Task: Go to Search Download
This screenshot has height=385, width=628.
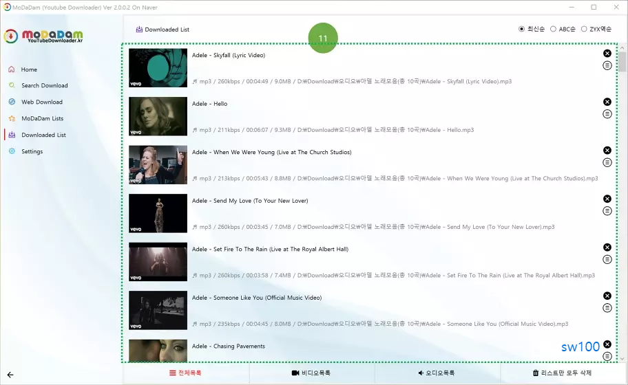Action: [45, 85]
